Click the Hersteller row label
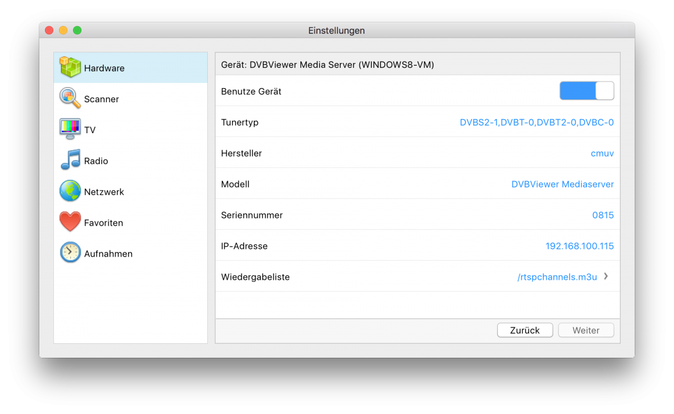The height and width of the screenshot is (414, 674). [x=242, y=153]
